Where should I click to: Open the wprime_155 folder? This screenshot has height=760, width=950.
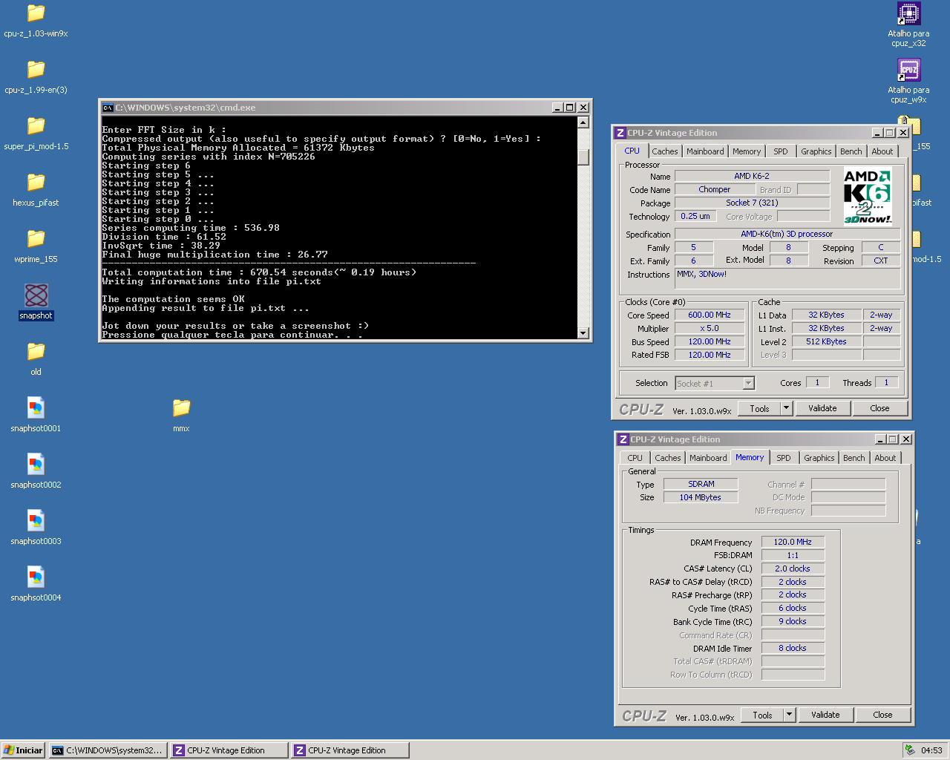point(36,239)
